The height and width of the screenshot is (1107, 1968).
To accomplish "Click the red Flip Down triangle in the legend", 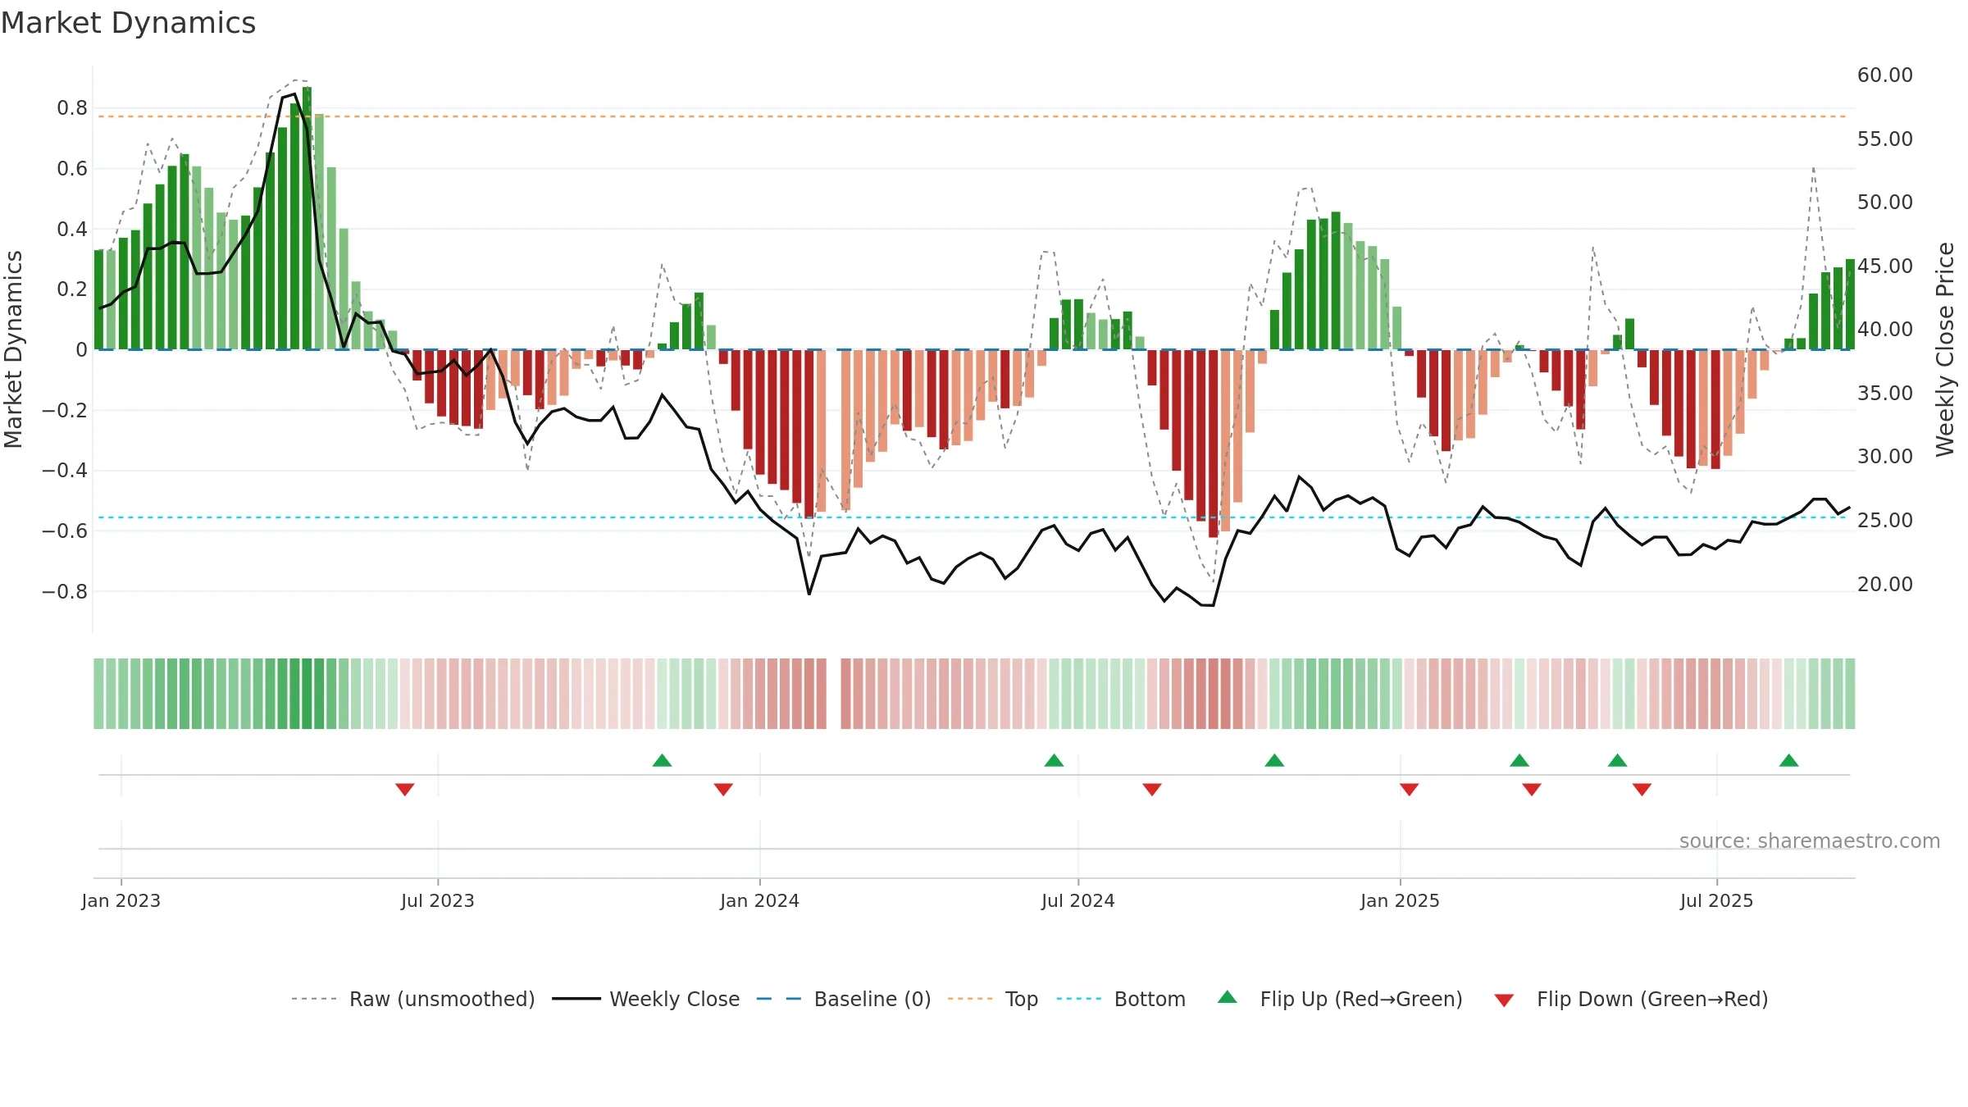I will [x=1504, y=1000].
